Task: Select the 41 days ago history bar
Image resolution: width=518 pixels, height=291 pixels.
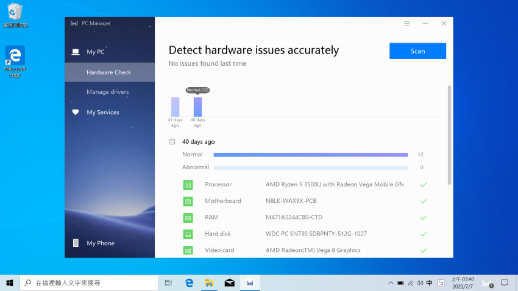Action: [x=175, y=107]
